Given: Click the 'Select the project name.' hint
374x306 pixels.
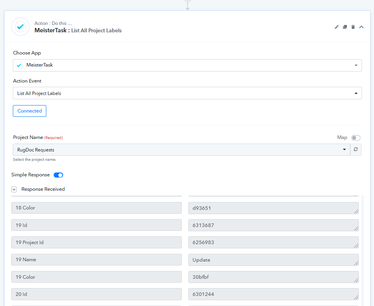Looking at the screenshot, I should pos(35,160).
